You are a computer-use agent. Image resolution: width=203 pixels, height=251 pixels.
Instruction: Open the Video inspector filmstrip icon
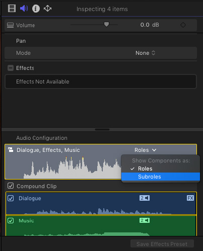click(x=12, y=9)
